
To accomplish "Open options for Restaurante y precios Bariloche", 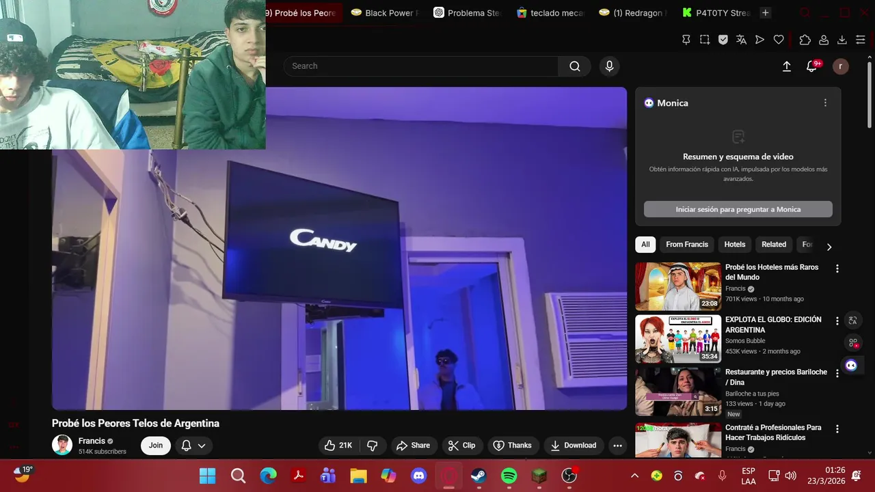I will [x=837, y=373].
